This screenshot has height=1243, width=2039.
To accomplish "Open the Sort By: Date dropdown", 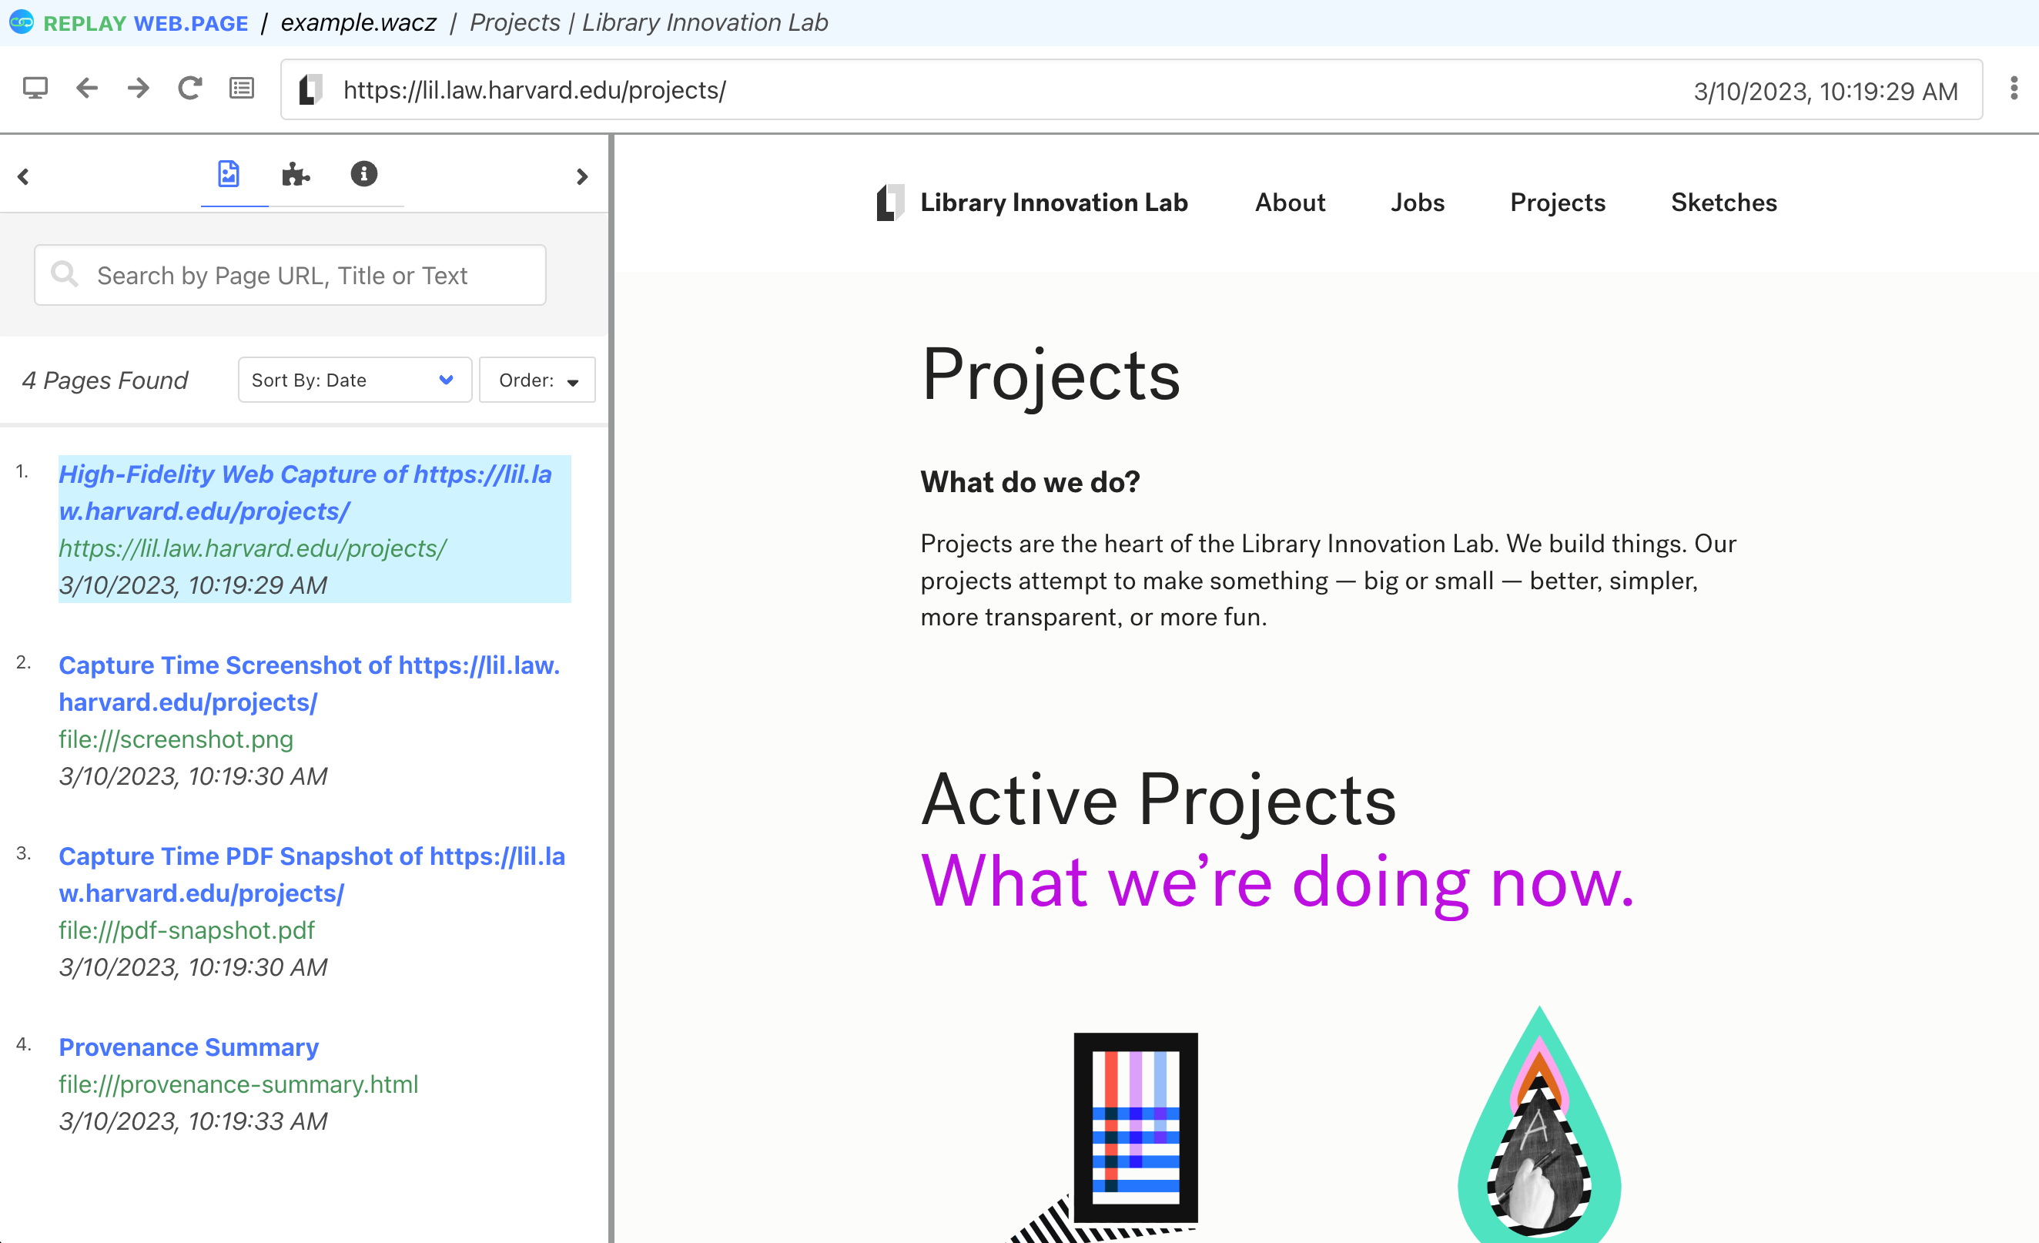I will click(x=354, y=380).
